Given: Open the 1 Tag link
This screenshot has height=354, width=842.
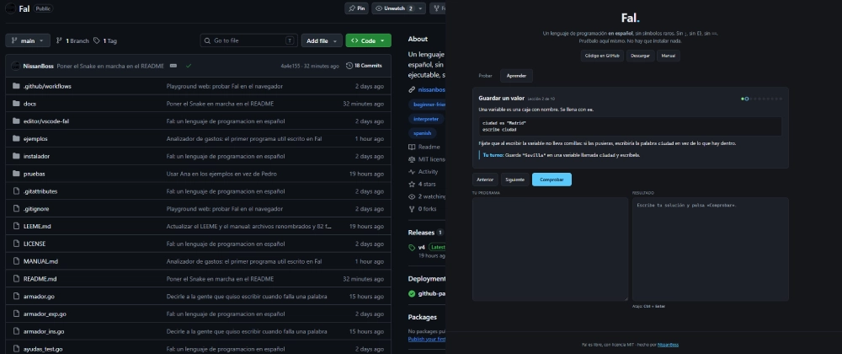Looking at the screenshot, I should point(105,40).
